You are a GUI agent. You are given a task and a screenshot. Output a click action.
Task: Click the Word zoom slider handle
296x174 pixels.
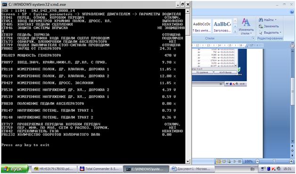coord(274,161)
